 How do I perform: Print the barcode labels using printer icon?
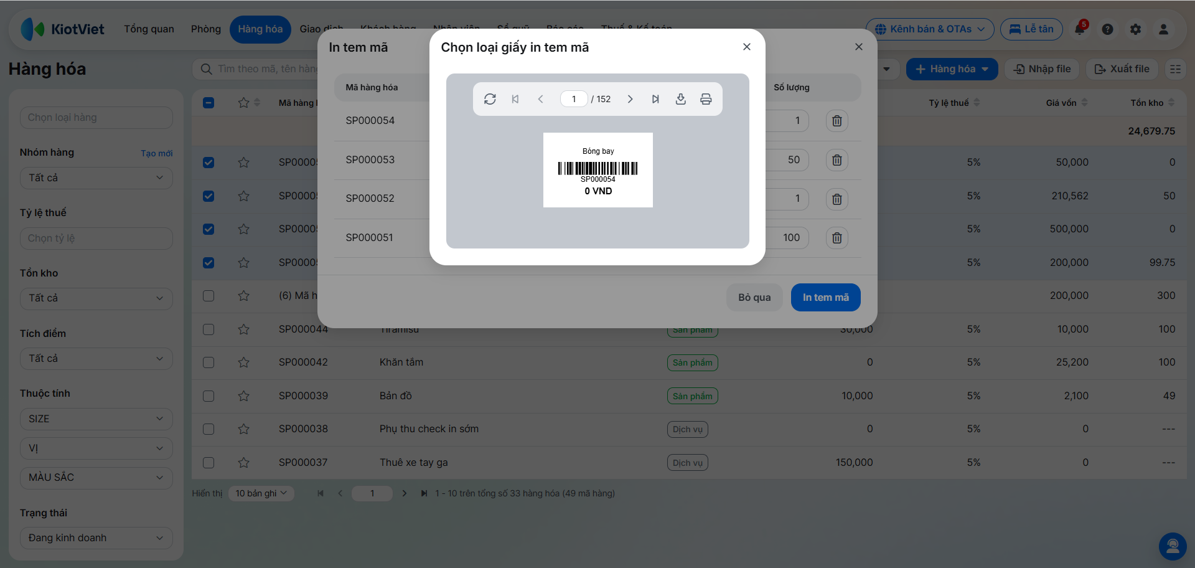[x=706, y=99]
